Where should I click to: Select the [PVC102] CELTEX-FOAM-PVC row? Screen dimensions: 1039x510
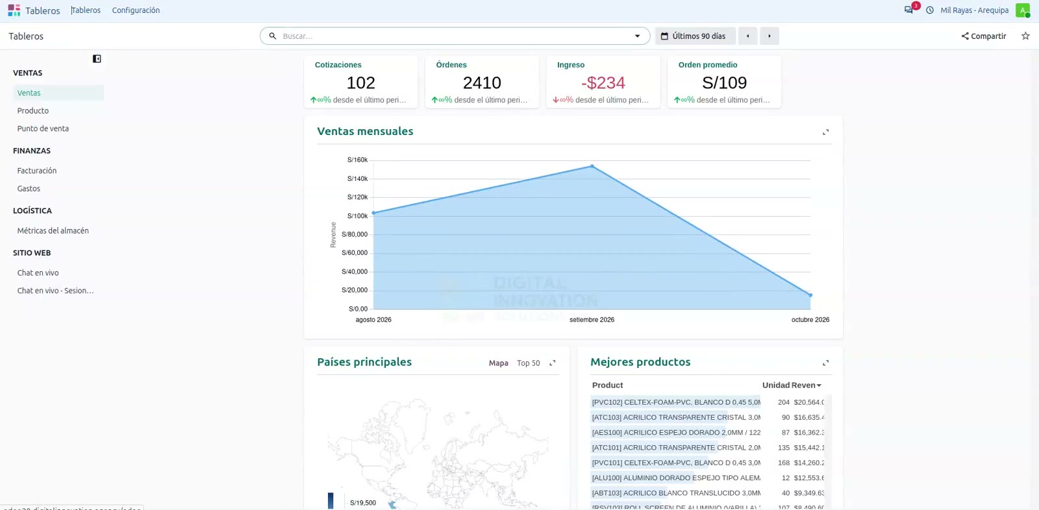click(707, 402)
